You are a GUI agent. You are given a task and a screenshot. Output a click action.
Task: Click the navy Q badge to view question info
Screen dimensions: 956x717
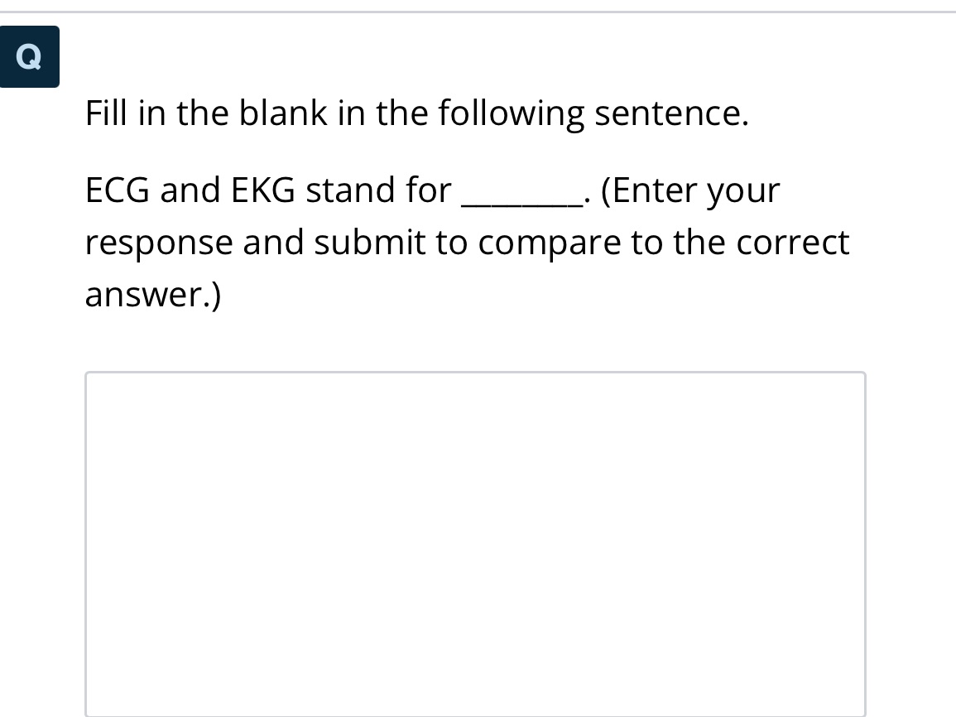[x=29, y=56]
